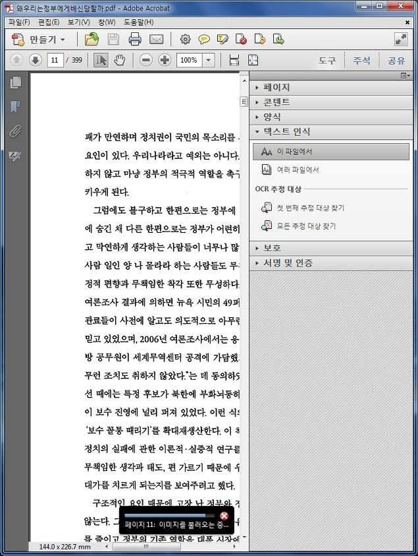The width and height of the screenshot is (418, 556).
Task: Open Bookmarks panel icon
Action: tap(15, 106)
